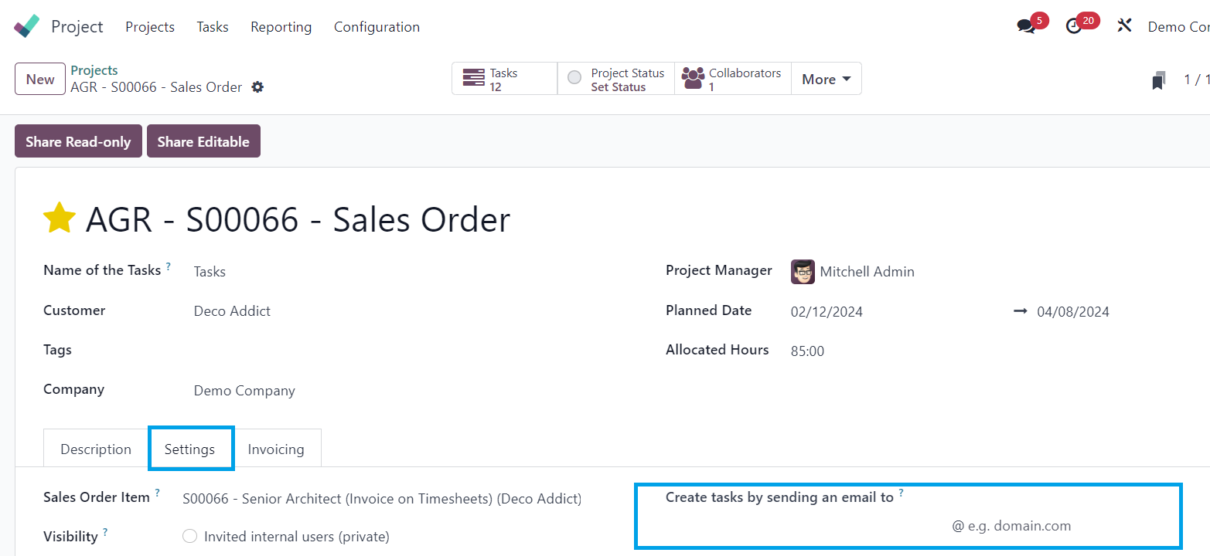1210x556 pixels.
Task: Click the bookmark icon near pager
Action: [x=1157, y=80]
